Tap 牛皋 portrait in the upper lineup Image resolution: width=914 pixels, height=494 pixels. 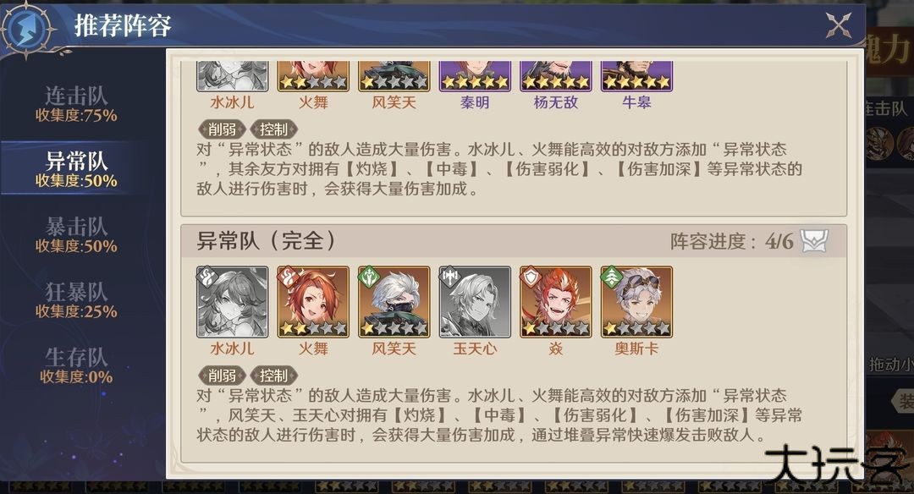point(637,76)
